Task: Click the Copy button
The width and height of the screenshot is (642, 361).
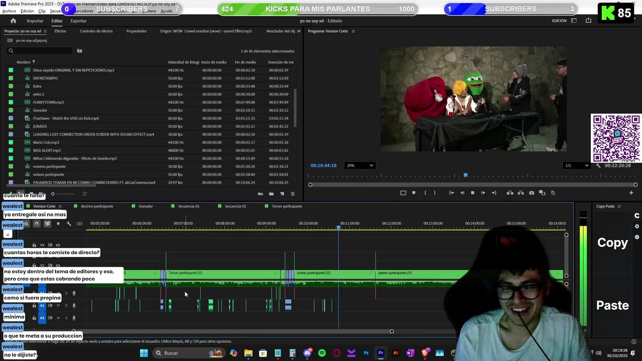Action: tap(612, 243)
